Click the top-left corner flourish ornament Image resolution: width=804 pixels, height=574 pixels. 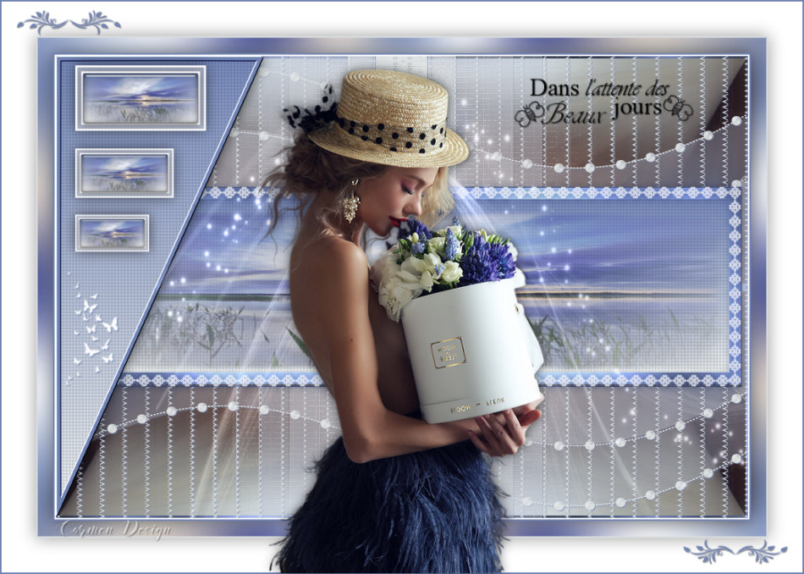pos(69,22)
